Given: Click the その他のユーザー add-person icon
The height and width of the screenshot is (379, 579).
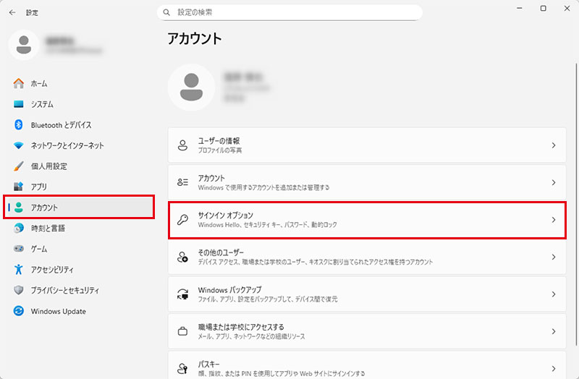Looking at the screenshot, I should [x=183, y=257].
